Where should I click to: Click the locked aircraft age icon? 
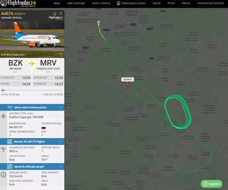42,135
